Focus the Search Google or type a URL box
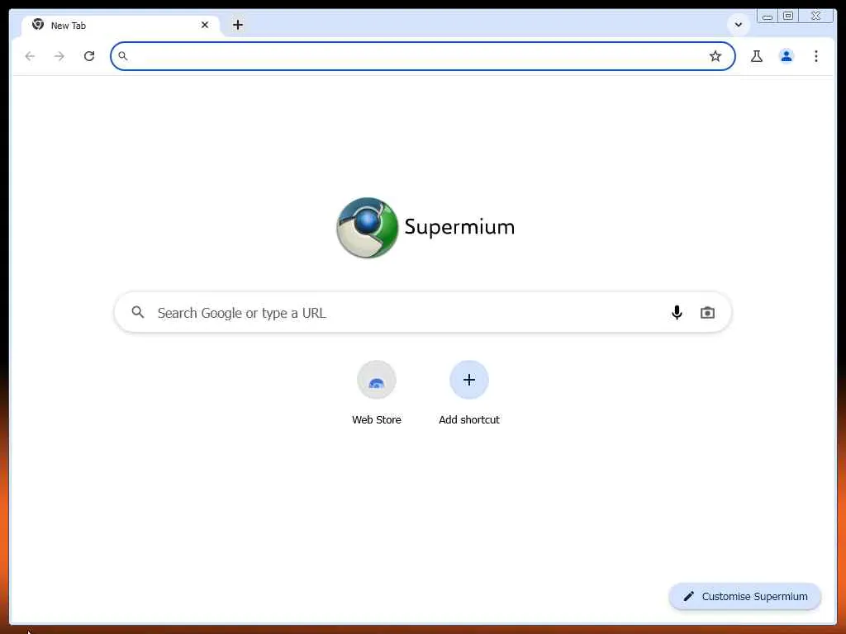 (x=422, y=313)
